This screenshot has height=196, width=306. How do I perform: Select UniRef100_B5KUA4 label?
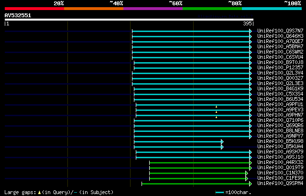(280, 147)
